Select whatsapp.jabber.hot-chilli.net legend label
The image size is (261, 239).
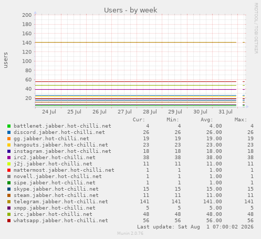pyautogui.click(x=61, y=221)
